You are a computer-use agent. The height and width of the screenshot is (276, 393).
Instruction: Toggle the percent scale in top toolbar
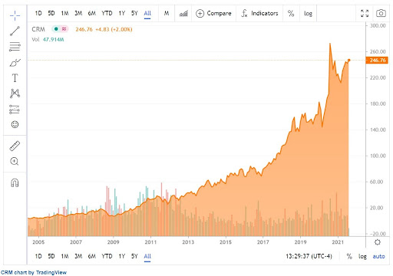[x=291, y=13]
